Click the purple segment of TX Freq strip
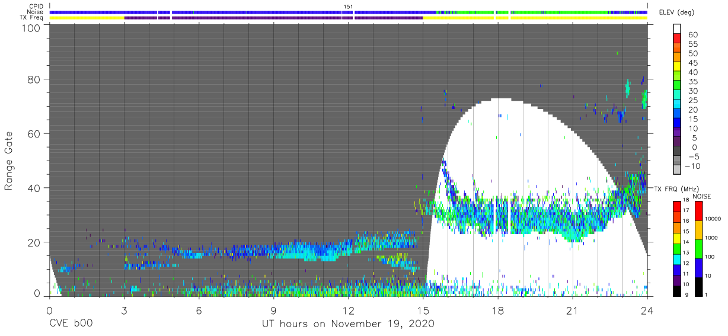 pyautogui.click(x=273, y=18)
